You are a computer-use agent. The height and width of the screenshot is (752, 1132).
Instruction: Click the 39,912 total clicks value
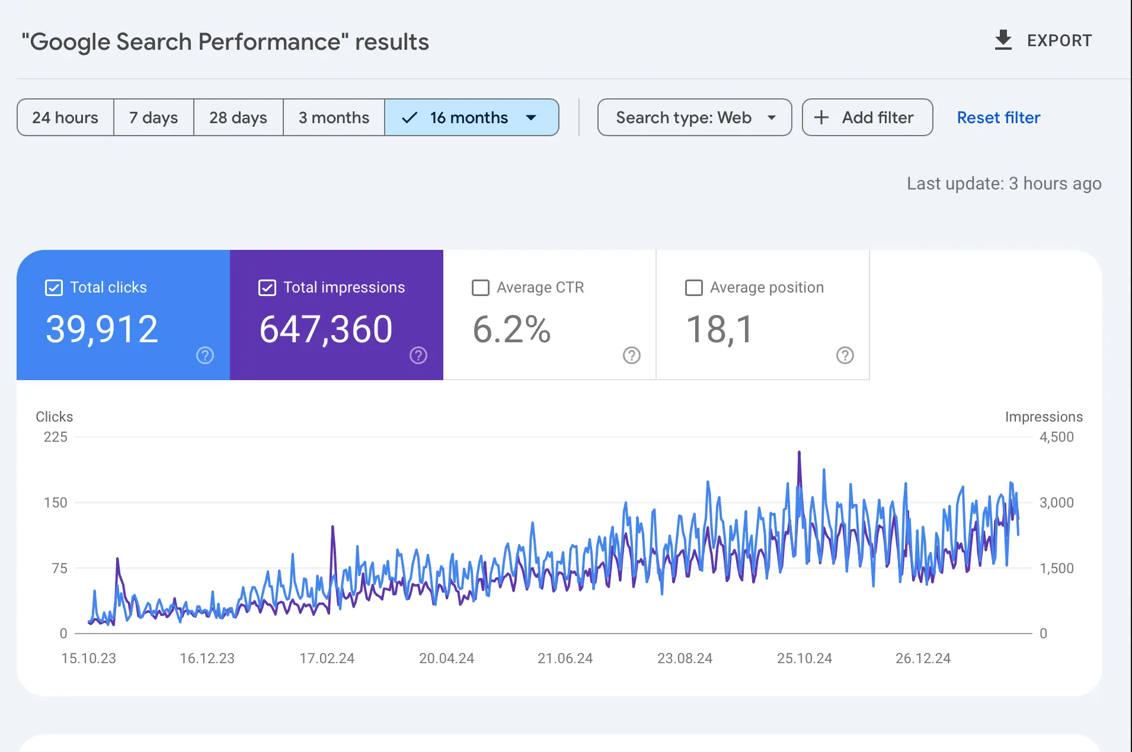tap(102, 329)
